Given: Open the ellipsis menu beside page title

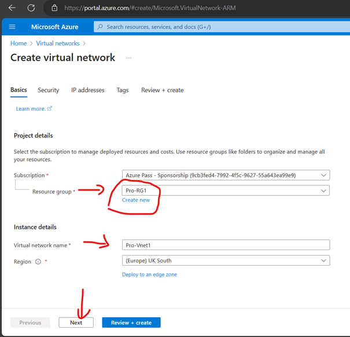Looking at the screenshot, I should [129, 58].
